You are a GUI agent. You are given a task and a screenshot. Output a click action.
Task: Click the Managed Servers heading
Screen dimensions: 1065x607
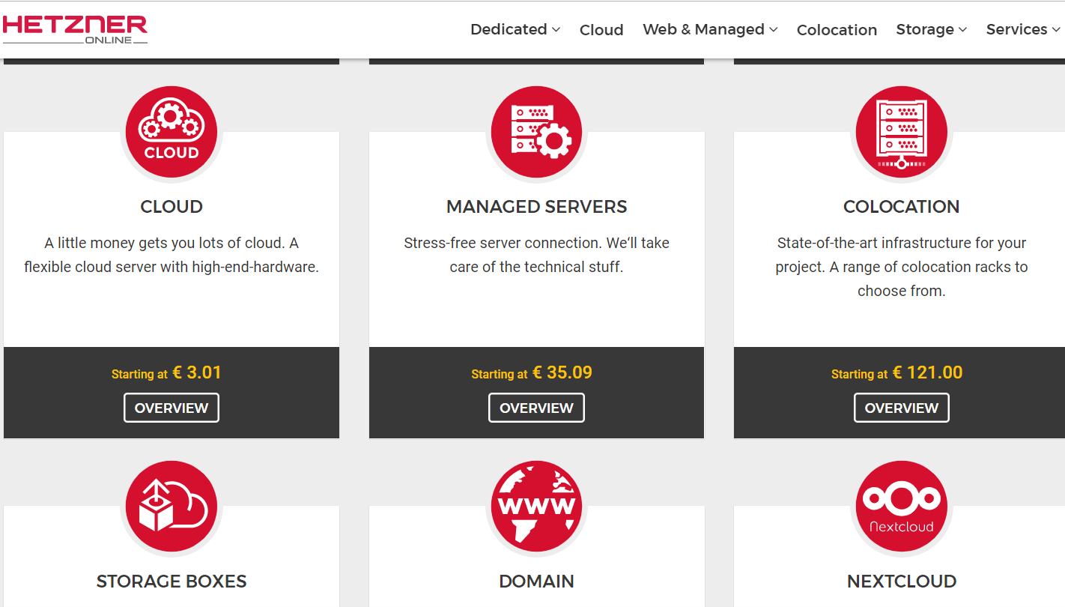point(536,207)
